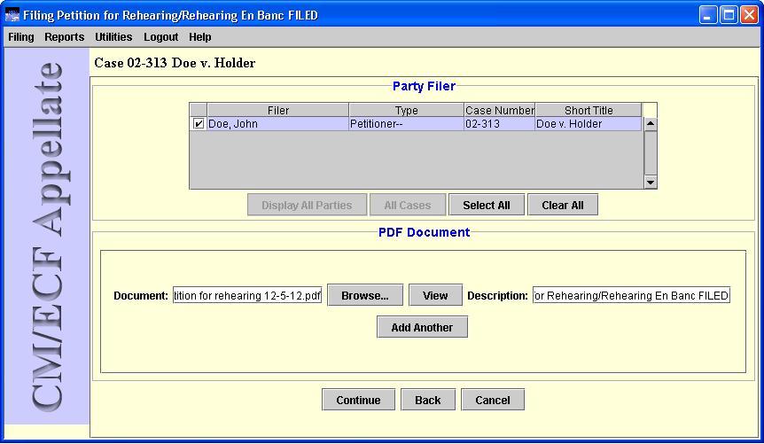Click Browse... to choose a PDF document
This screenshot has height=444, width=764.
point(365,295)
